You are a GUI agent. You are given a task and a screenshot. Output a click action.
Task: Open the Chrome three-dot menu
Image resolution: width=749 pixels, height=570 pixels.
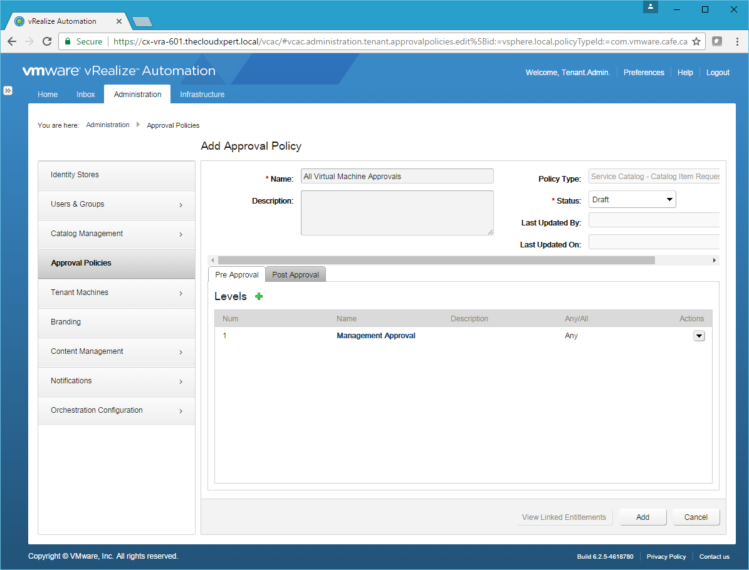pyautogui.click(x=736, y=41)
